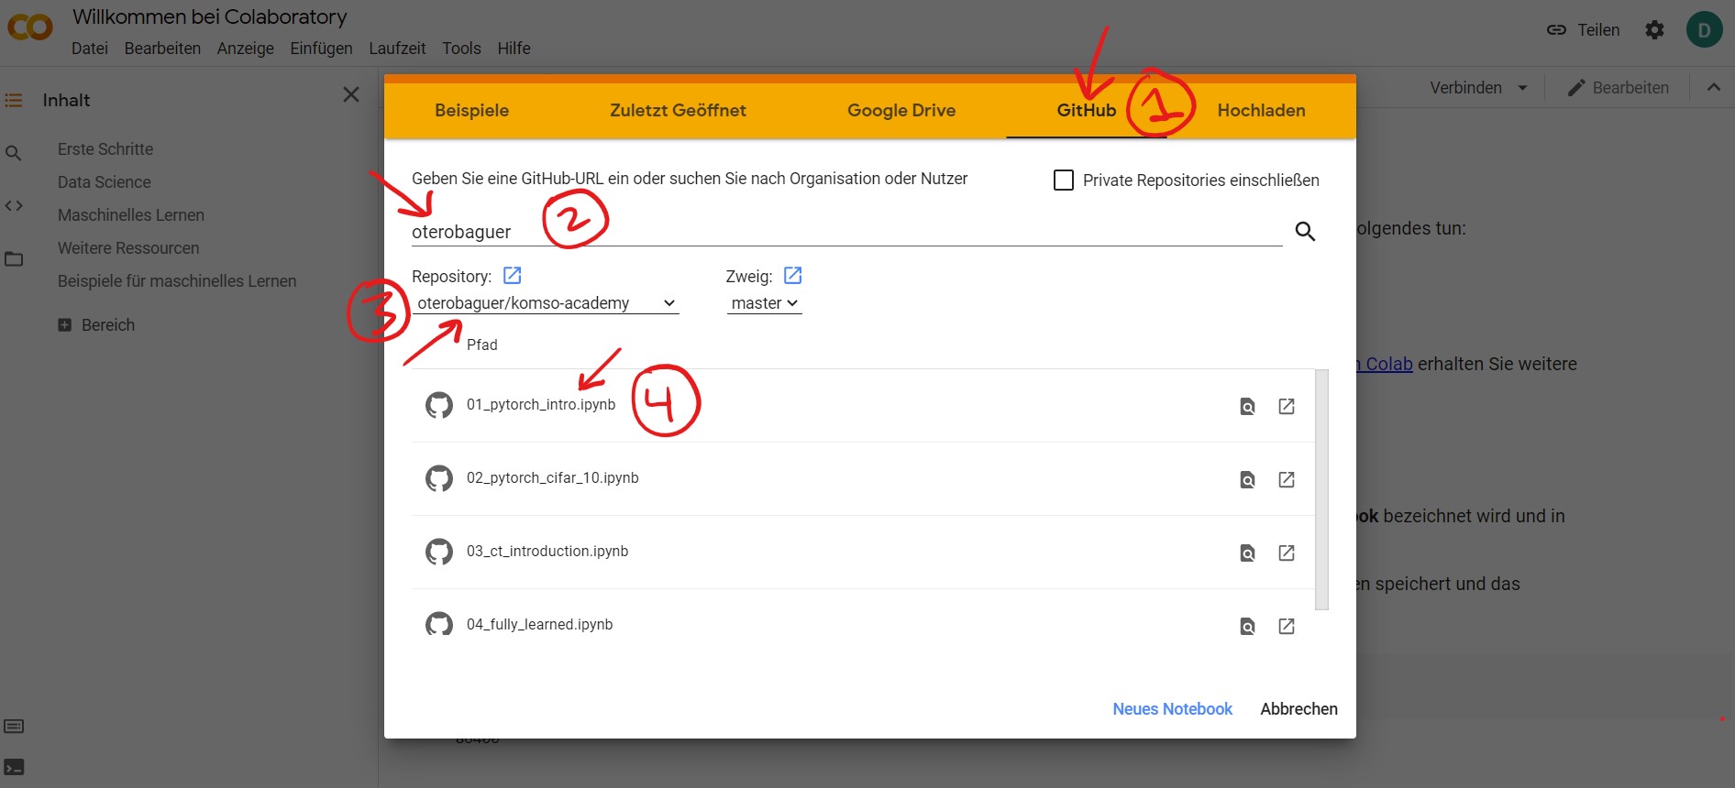Click the Bearbeiten pencil button
Image resolution: width=1735 pixels, height=788 pixels.
point(1618,88)
